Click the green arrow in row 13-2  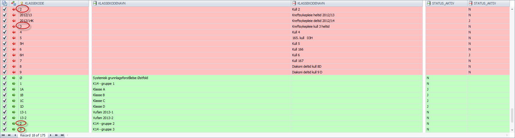coord(14,118)
